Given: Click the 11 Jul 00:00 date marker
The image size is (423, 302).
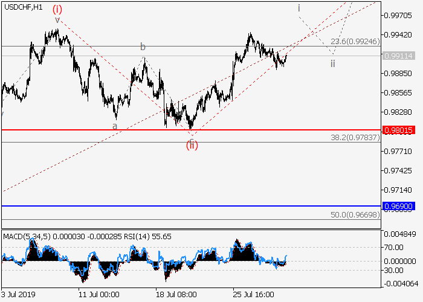Looking at the screenshot, I should (x=97, y=295).
